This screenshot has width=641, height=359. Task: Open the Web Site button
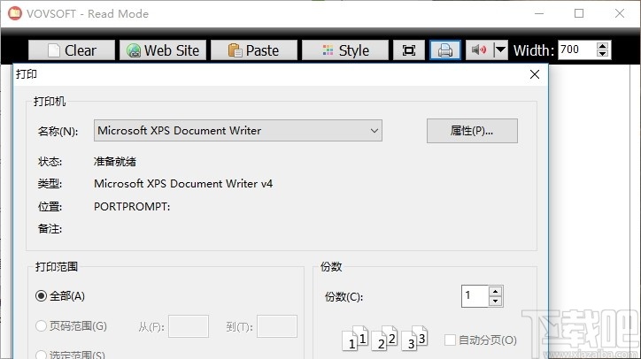click(x=163, y=50)
